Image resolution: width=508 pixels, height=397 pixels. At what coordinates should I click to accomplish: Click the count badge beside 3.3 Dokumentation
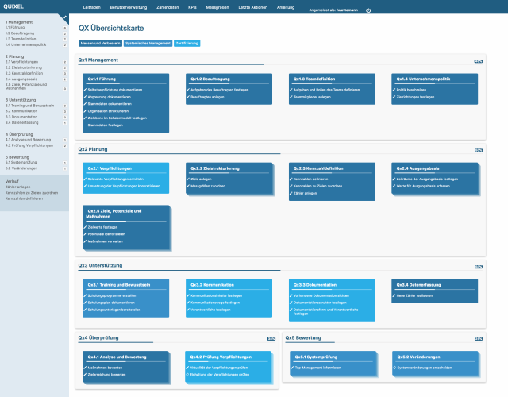click(63, 118)
